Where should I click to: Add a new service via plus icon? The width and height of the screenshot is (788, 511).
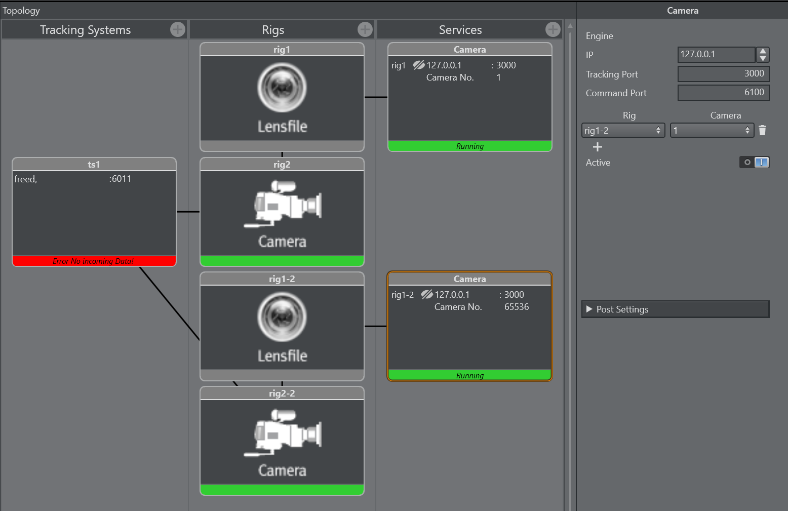(553, 30)
